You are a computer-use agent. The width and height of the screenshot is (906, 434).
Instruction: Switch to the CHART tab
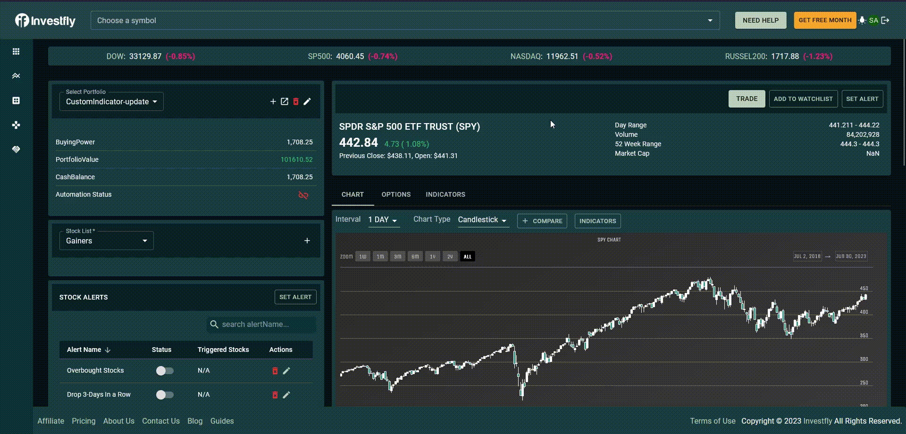(x=352, y=194)
